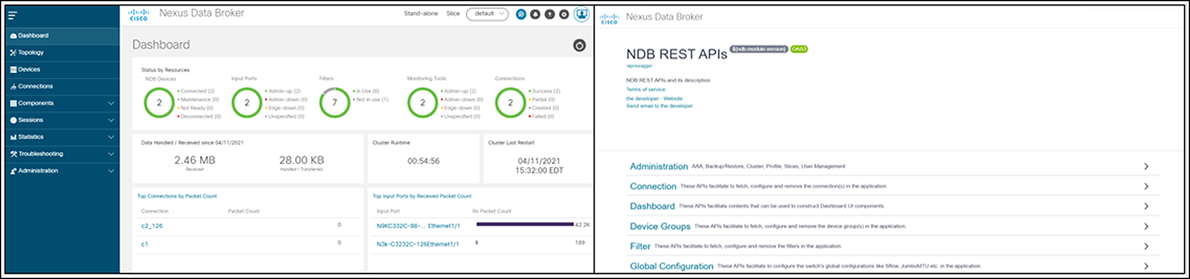Click the Connected (2) legend entry
The width and height of the screenshot is (1190, 279).
point(197,91)
